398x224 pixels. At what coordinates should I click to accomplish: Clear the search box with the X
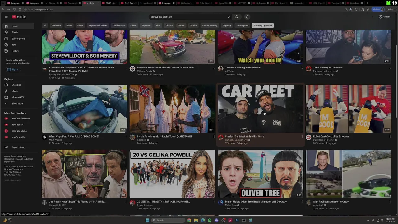[229, 17]
